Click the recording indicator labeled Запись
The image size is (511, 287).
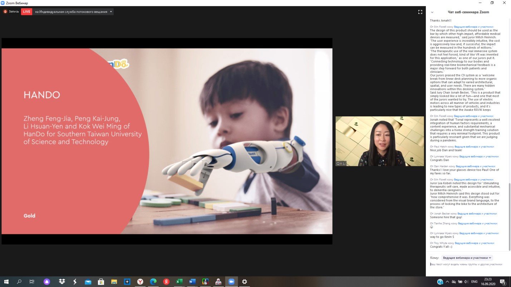[x=11, y=11]
